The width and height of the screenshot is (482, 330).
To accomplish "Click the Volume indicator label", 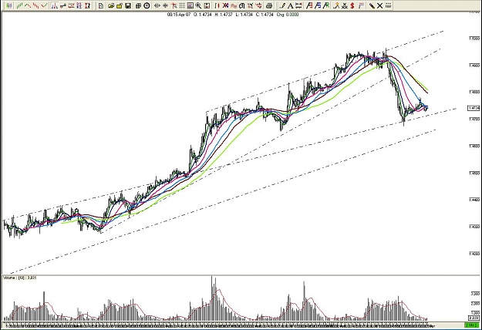I will (19, 278).
